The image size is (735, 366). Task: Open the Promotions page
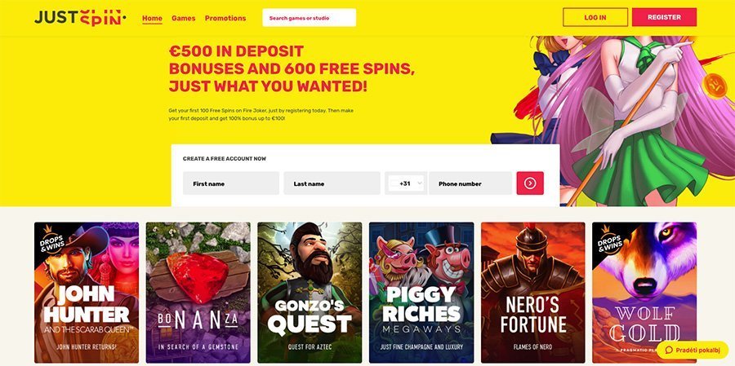pyautogui.click(x=225, y=18)
